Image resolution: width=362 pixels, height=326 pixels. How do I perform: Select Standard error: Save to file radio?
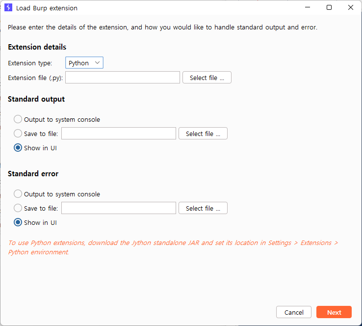pos(18,208)
